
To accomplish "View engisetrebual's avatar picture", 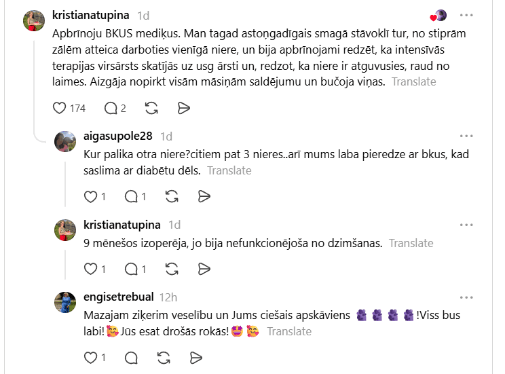I will coord(65,302).
